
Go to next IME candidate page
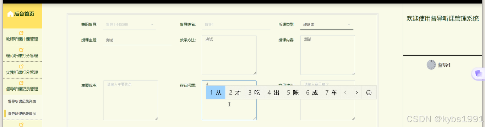click(x=356, y=92)
